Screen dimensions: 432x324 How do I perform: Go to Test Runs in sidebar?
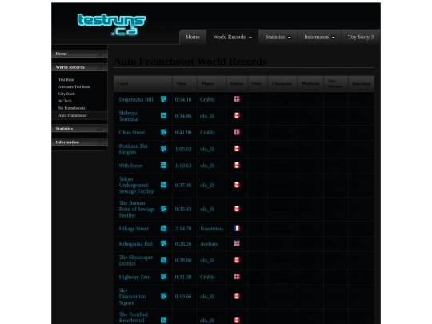[x=66, y=80]
